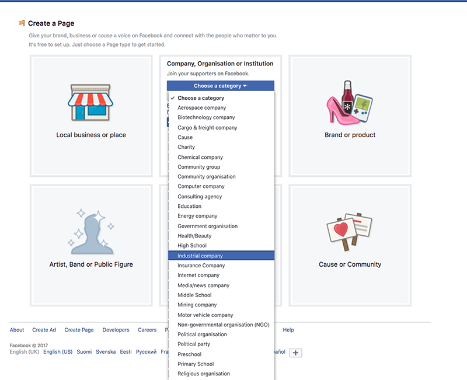Click the plus icon for more languages
Image resolution: width=467 pixels, height=380 pixels.
(x=295, y=353)
